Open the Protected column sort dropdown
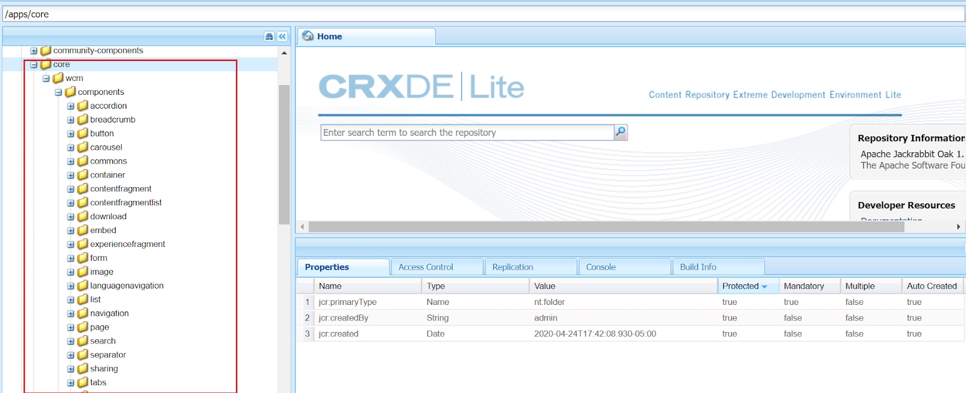 (764, 287)
